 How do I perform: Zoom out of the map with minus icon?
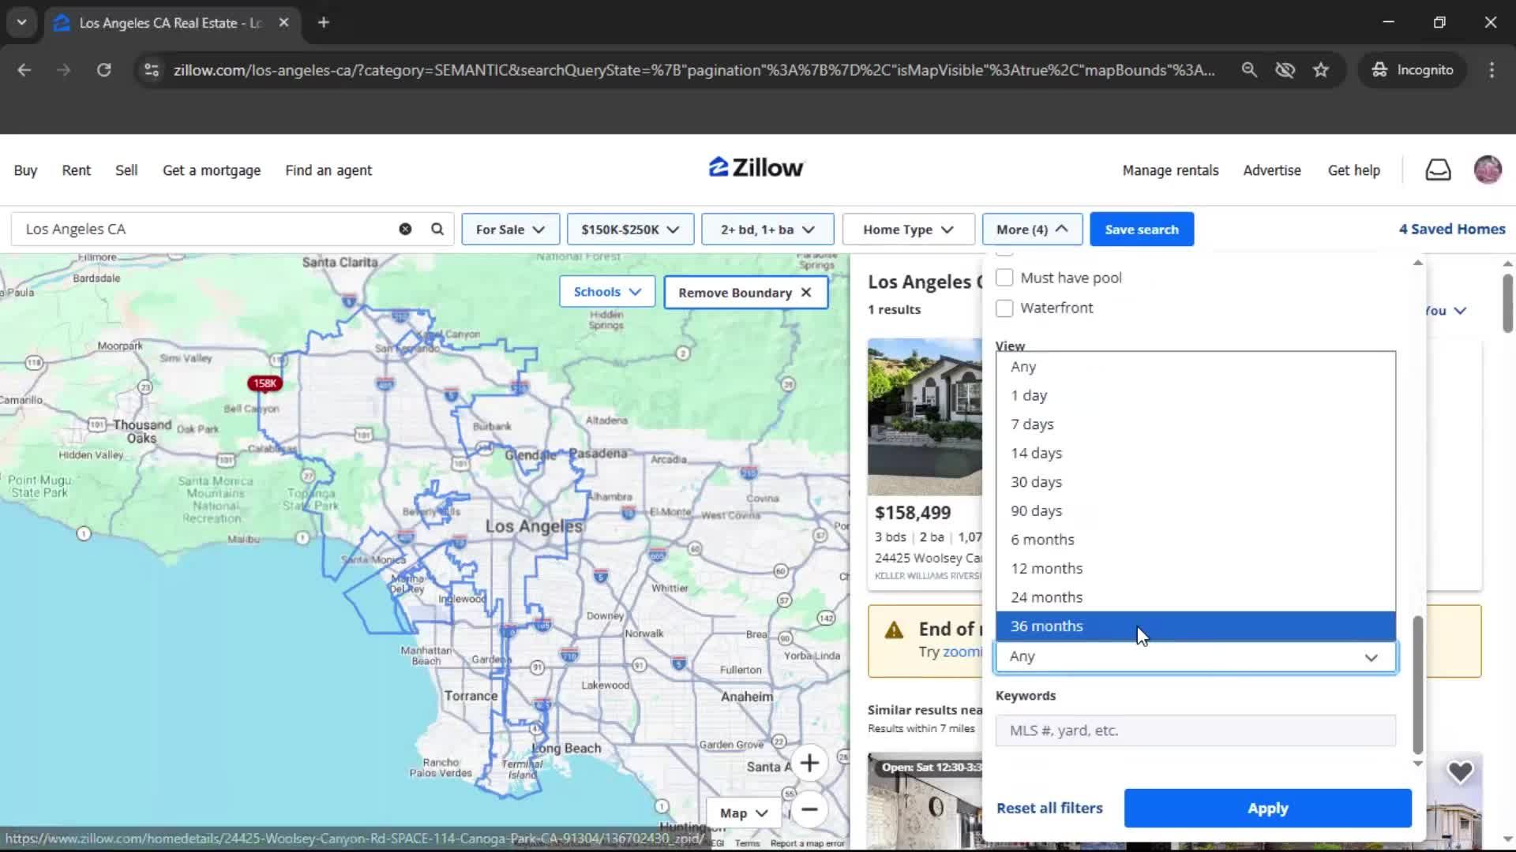click(x=809, y=810)
